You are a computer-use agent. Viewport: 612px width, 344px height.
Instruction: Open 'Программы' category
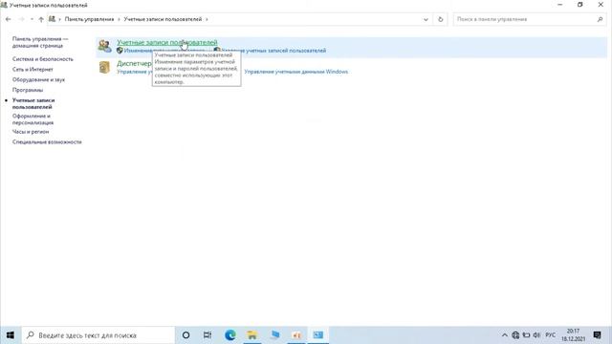[x=28, y=90]
